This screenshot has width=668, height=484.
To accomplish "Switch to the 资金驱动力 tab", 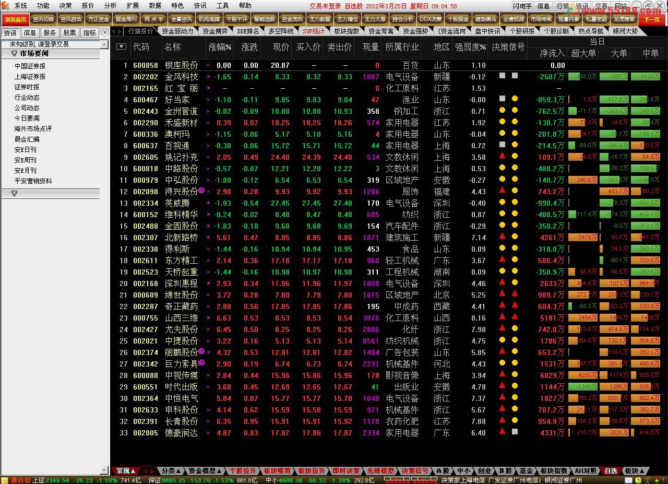I will 177,31.
